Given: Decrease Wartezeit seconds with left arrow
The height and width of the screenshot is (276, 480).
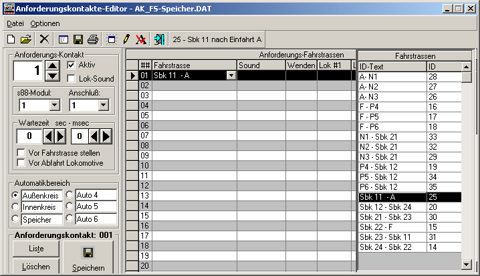Looking at the screenshot, I should tap(48, 136).
